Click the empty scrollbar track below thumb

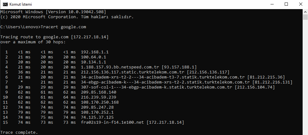pos(305,78)
